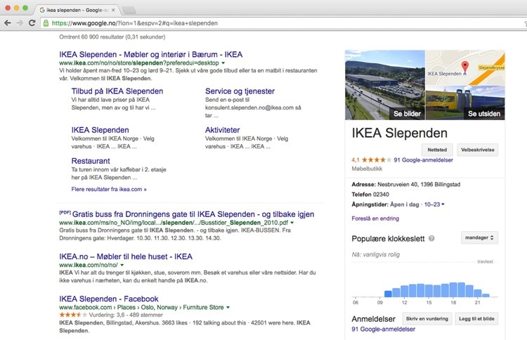Screen dimensions: 527x340
Task: Click the green secure padlock icon
Action: pyautogui.click(x=46, y=23)
